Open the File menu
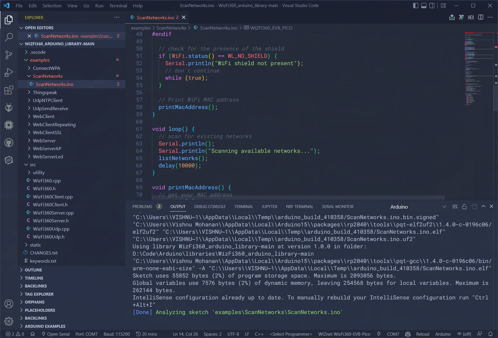498x338 pixels. click(x=19, y=6)
